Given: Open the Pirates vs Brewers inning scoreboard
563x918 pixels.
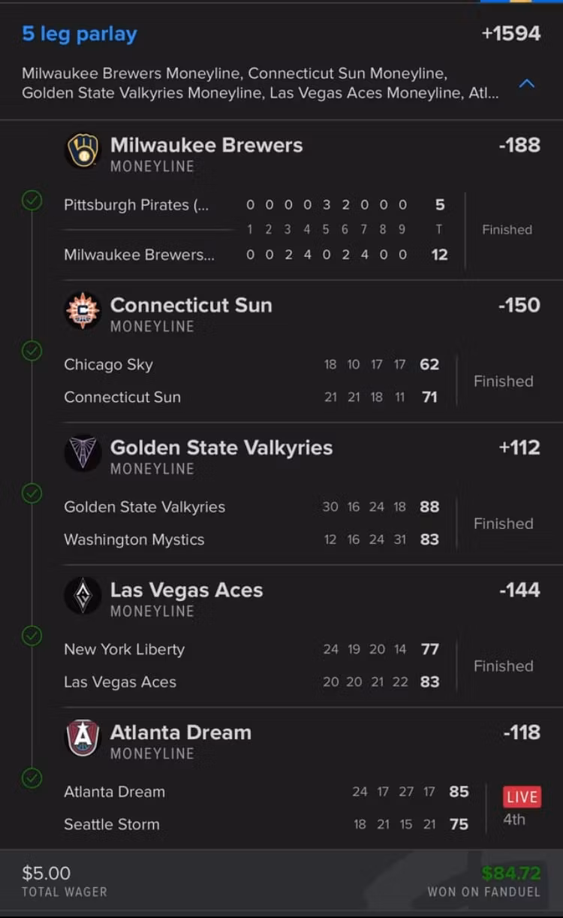Looking at the screenshot, I should [x=327, y=229].
